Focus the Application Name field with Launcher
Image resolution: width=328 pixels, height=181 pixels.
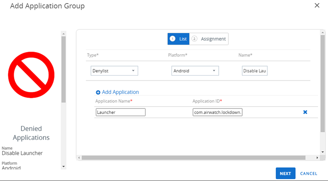tap(121, 112)
